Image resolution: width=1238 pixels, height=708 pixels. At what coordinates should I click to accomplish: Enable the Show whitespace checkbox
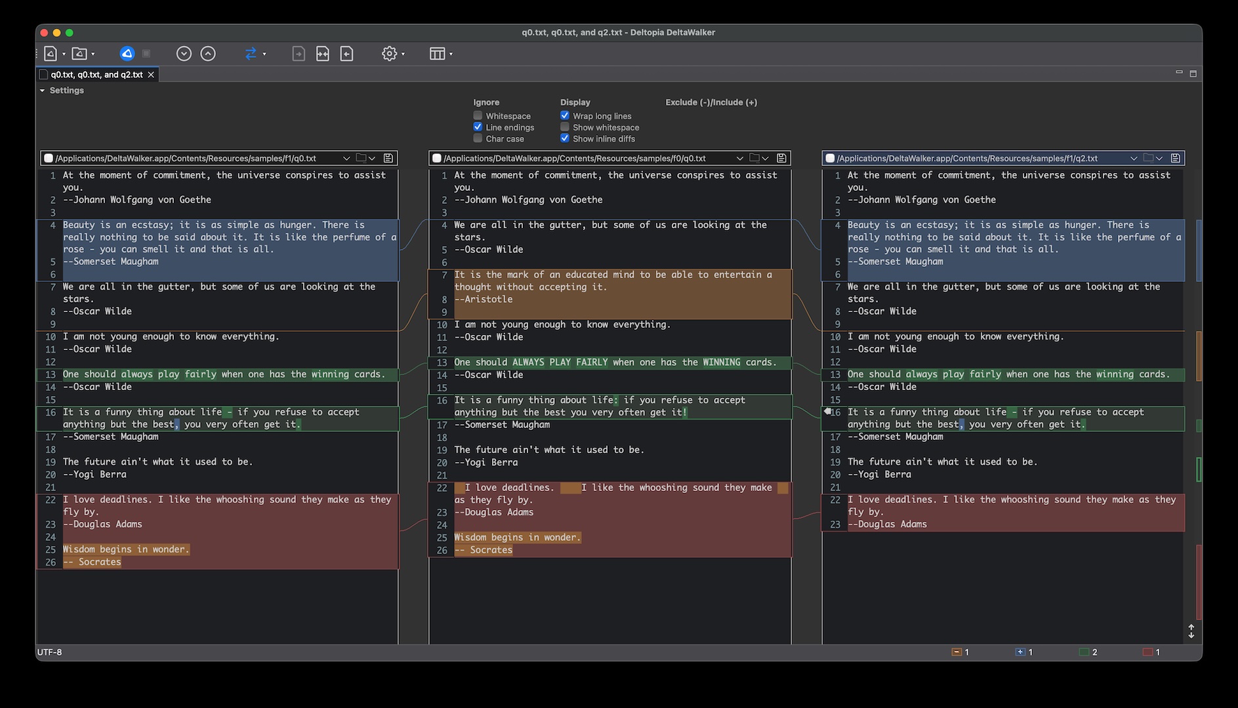(565, 127)
